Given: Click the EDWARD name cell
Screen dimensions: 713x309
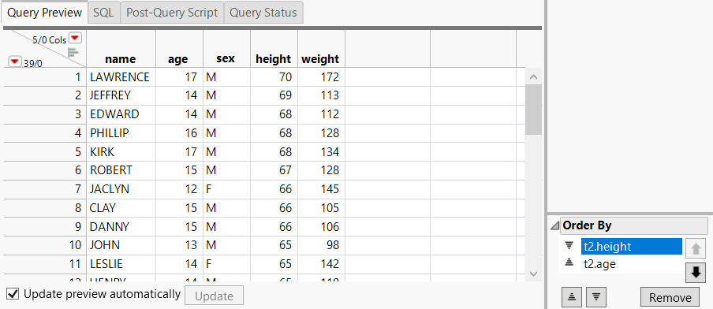Looking at the screenshot, I should (x=121, y=114).
